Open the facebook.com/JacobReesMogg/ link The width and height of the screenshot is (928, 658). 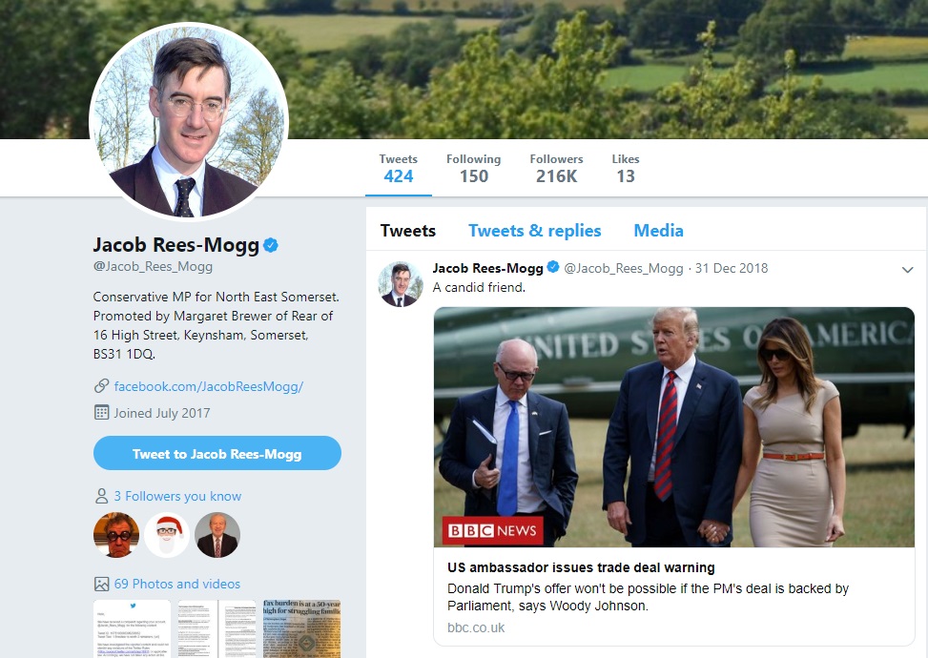(208, 386)
